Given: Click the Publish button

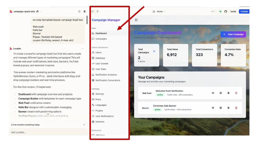Looking at the screenshot, I should pyautogui.click(x=244, y=12).
